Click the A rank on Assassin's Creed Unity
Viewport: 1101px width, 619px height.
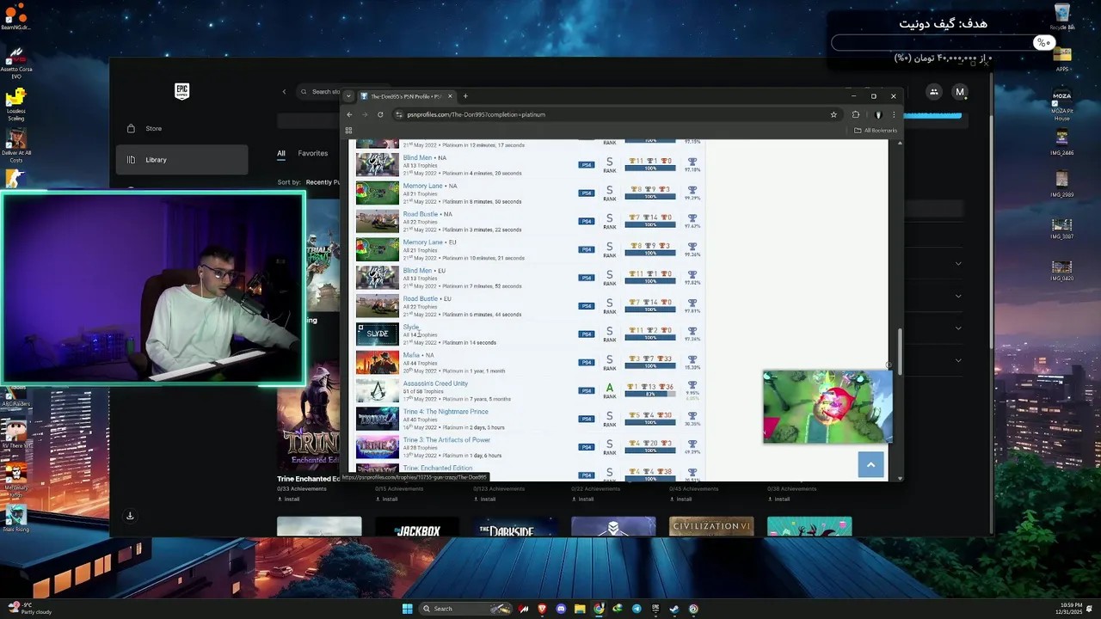click(610, 388)
